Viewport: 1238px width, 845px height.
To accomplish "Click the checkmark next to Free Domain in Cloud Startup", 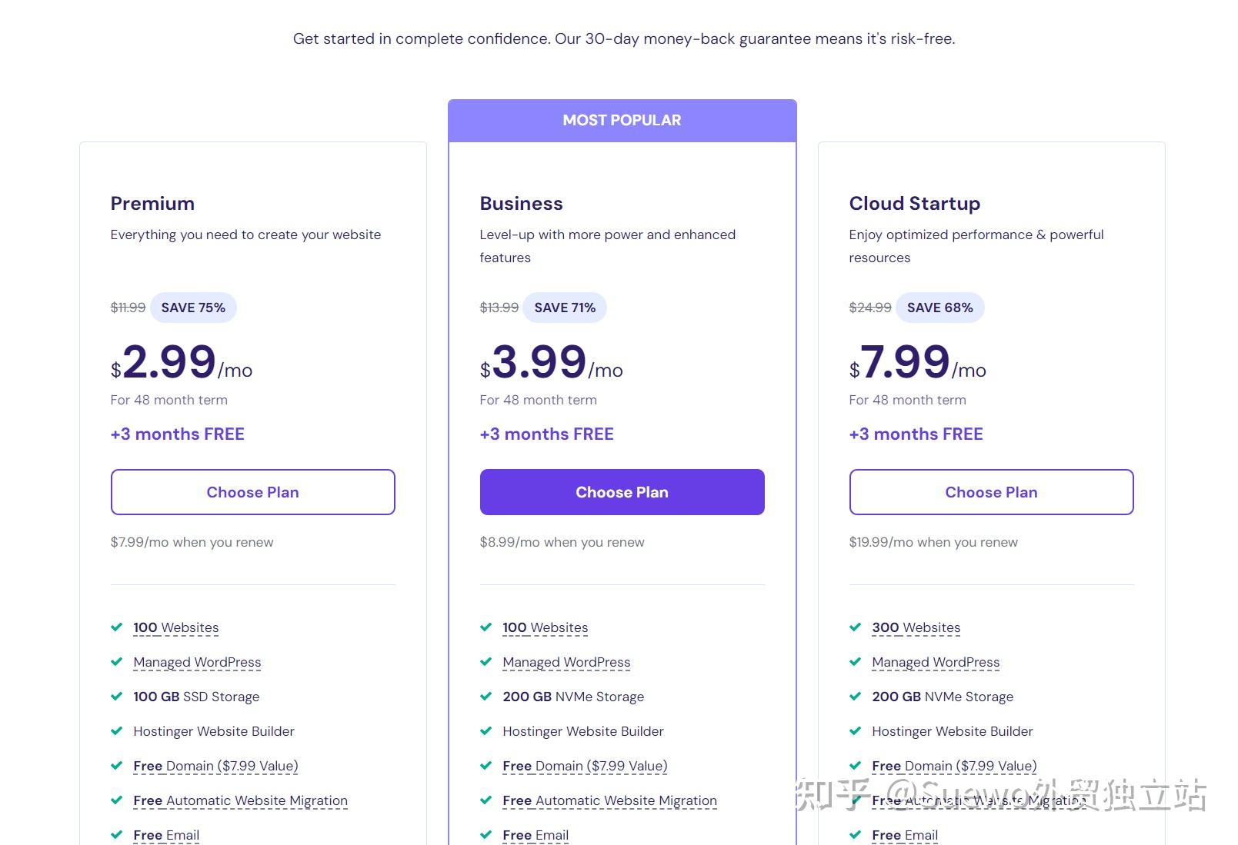I will tap(856, 766).
